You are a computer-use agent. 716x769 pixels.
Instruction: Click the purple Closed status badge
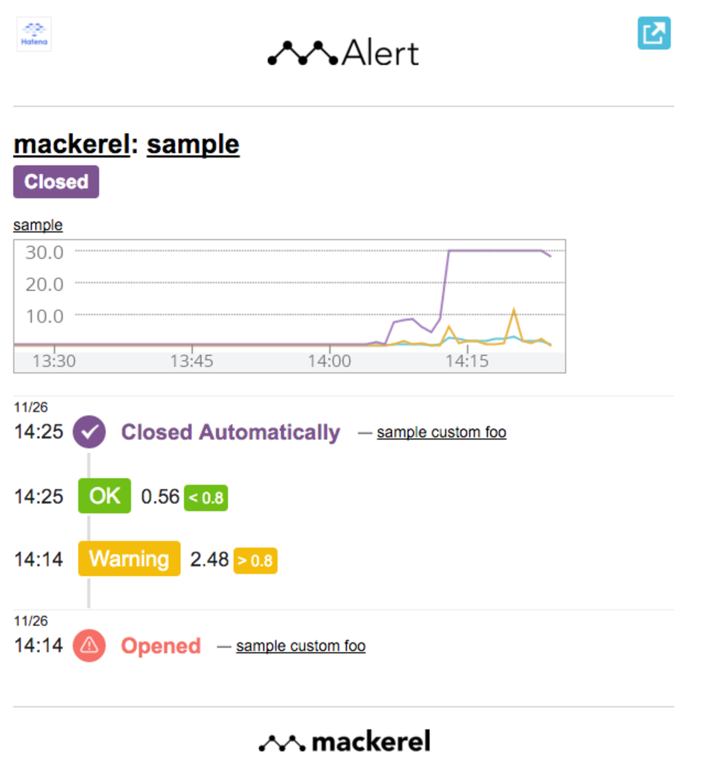point(56,182)
